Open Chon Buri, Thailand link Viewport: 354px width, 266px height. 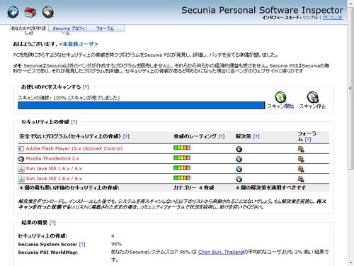click(221, 252)
